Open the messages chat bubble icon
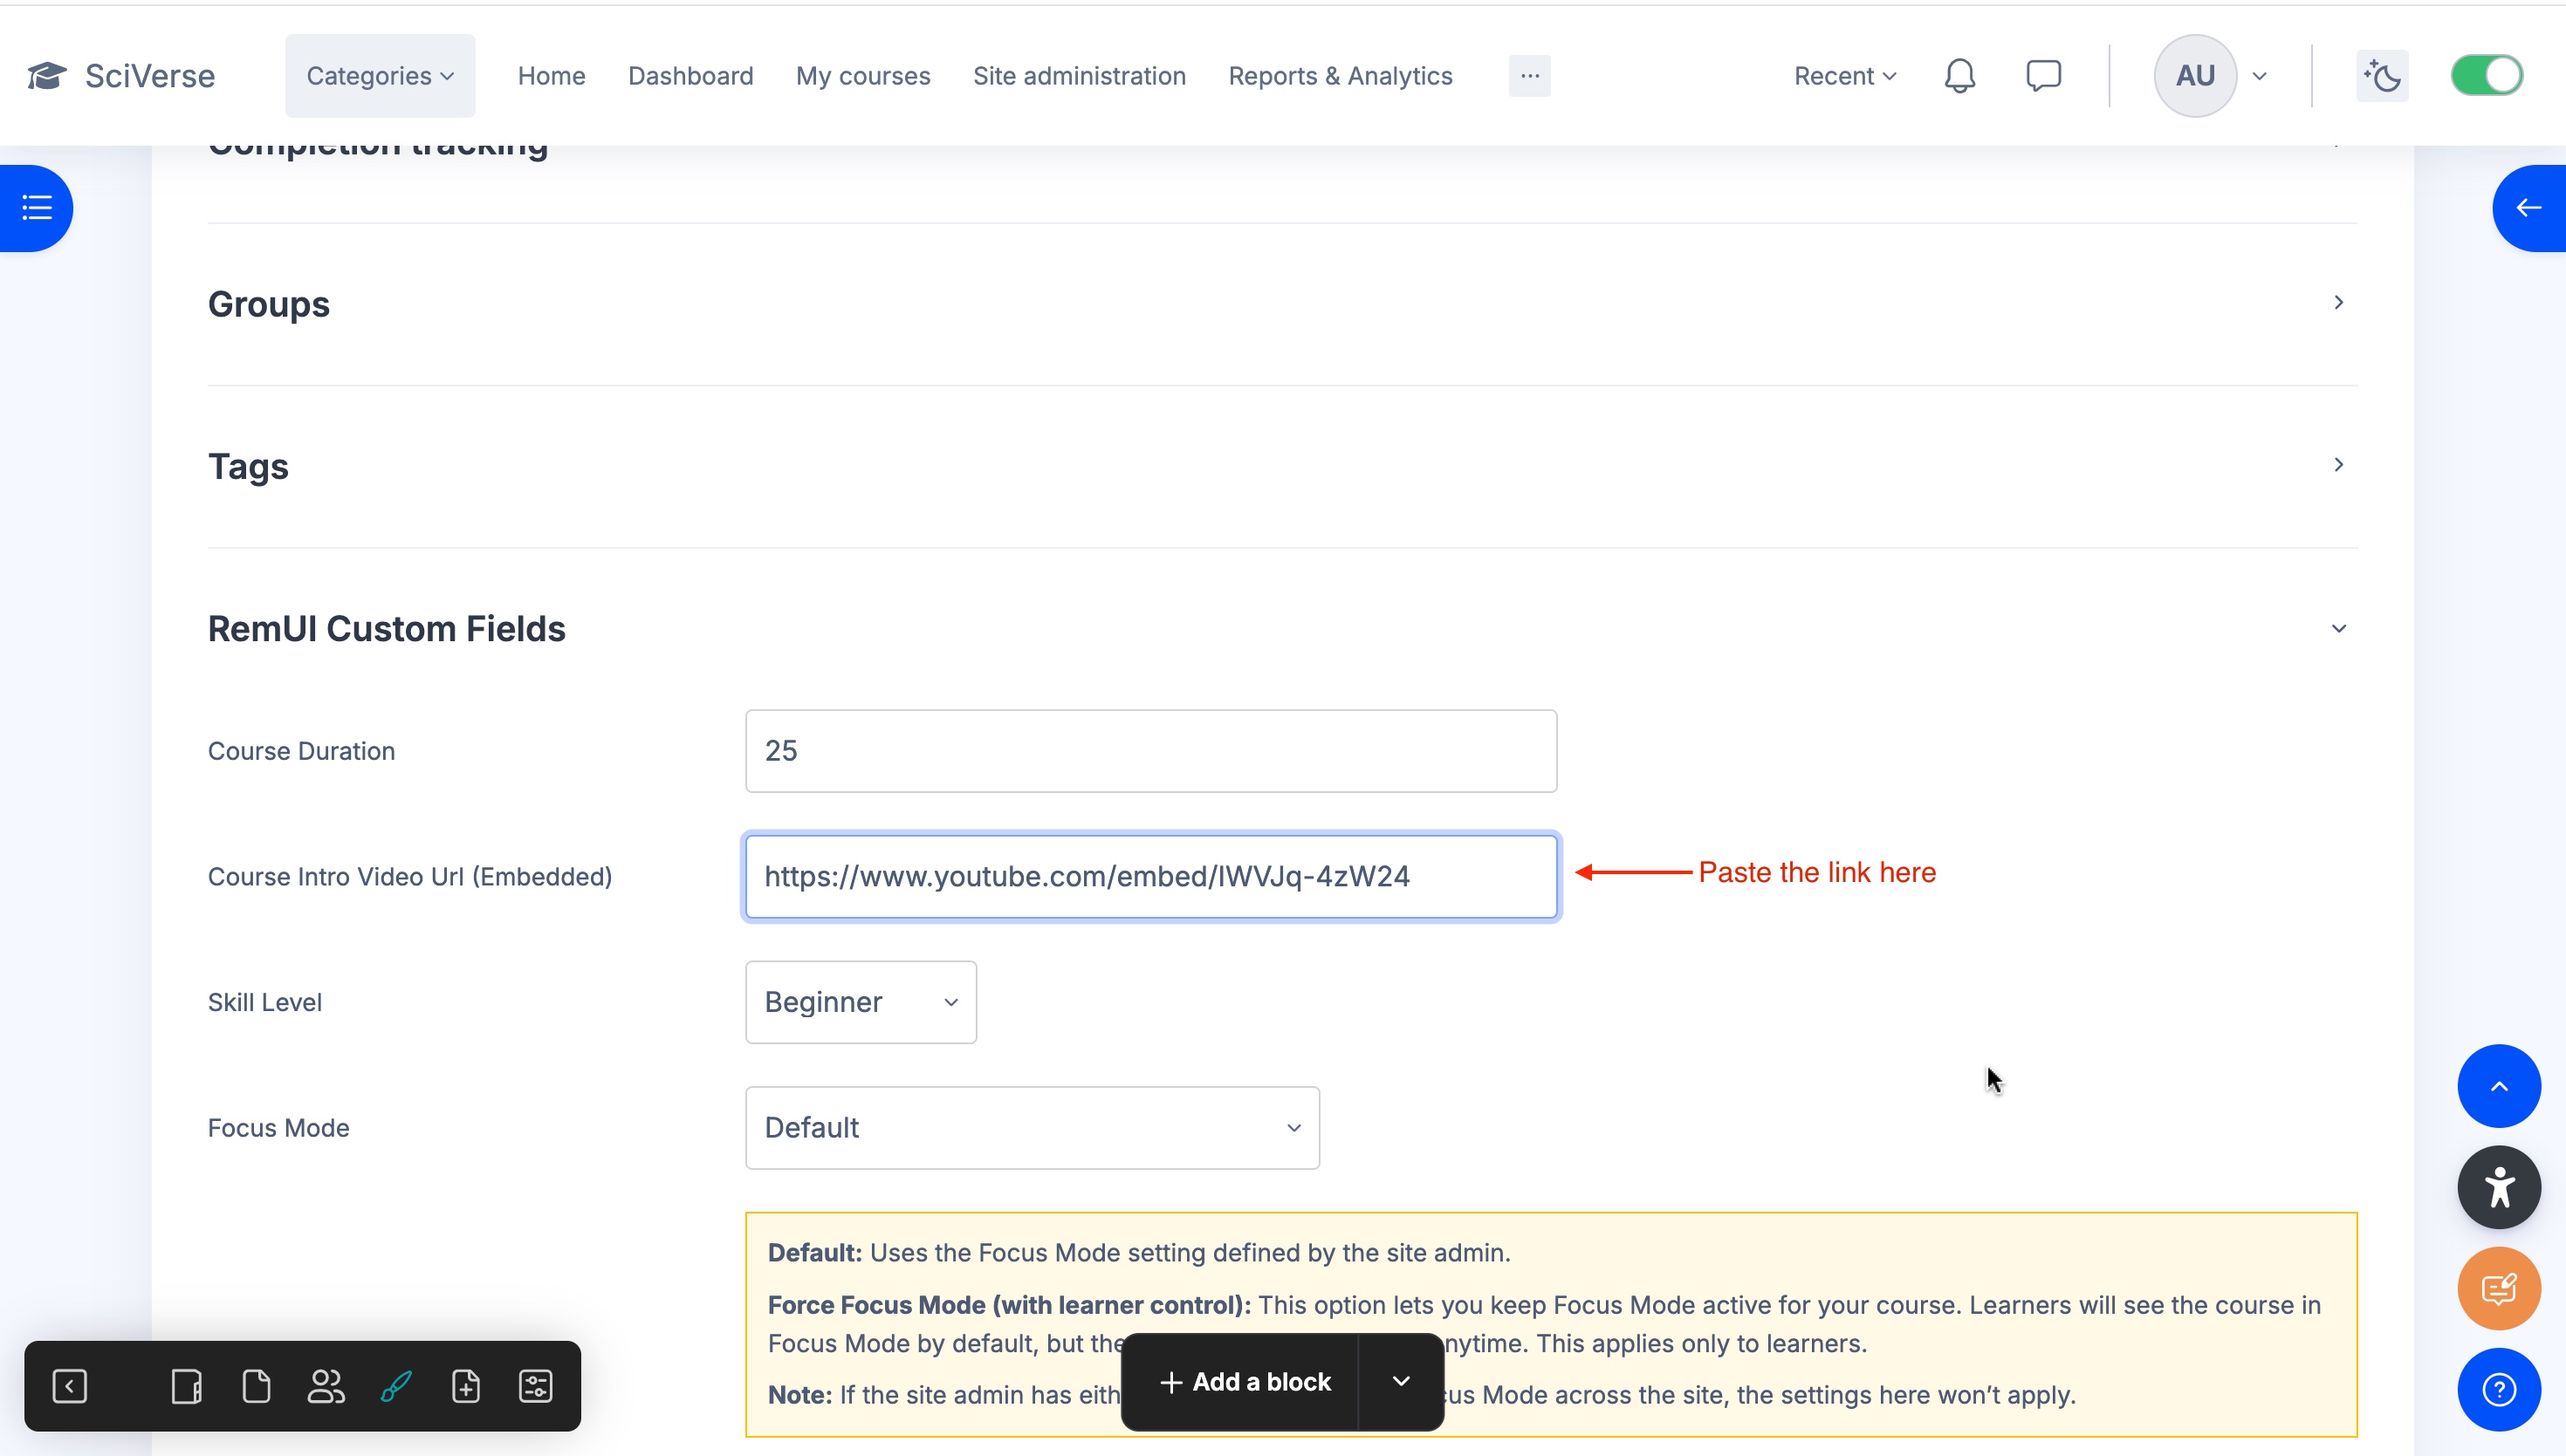The height and width of the screenshot is (1456, 2566). (x=2043, y=76)
